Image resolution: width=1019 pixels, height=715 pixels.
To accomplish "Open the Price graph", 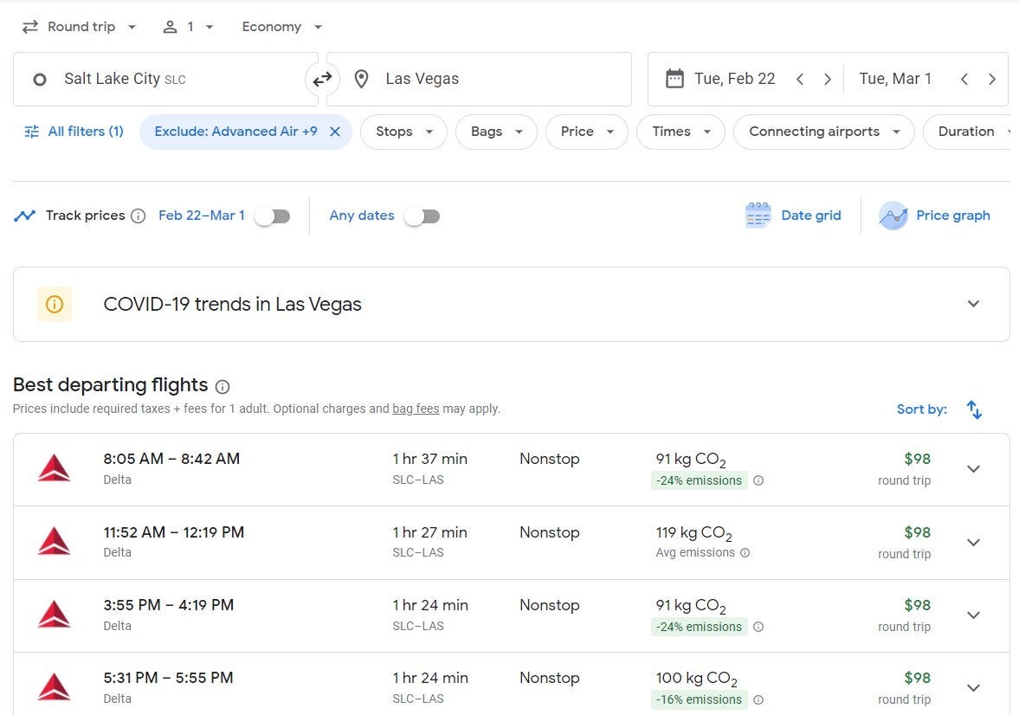I will tap(935, 216).
